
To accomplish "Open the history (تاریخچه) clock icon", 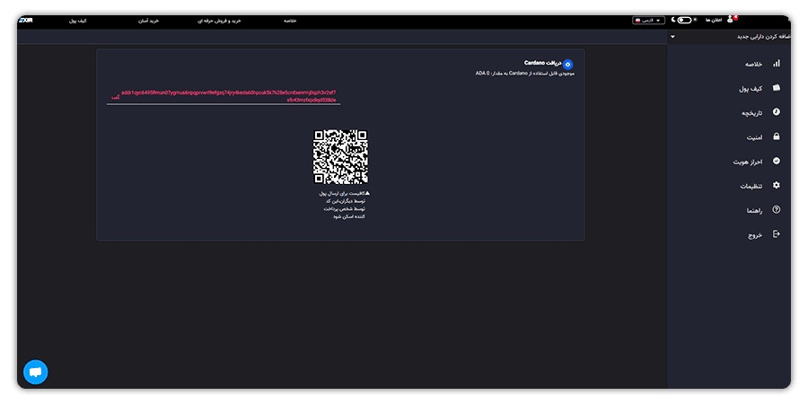I will [776, 112].
